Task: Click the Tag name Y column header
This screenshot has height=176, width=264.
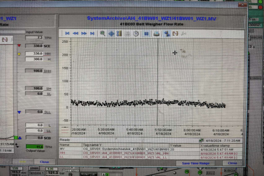Action: pyautogui.click(x=125, y=145)
